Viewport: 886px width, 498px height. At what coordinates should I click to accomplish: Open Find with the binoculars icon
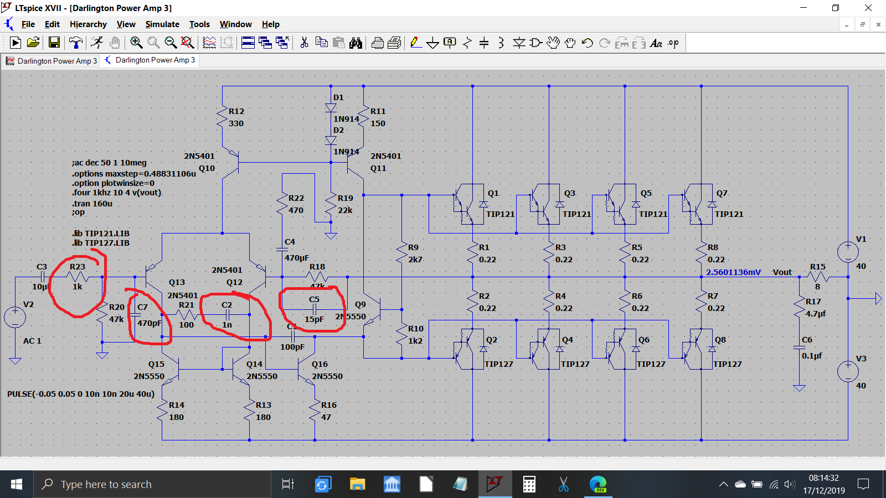coord(356,43)
